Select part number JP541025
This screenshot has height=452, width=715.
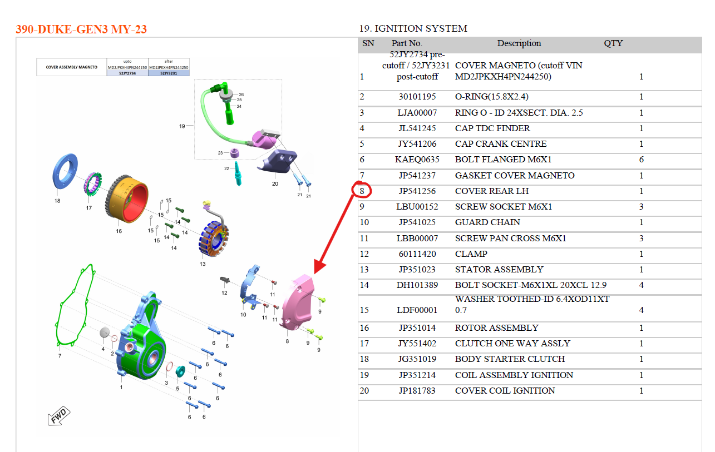(417, 222)
